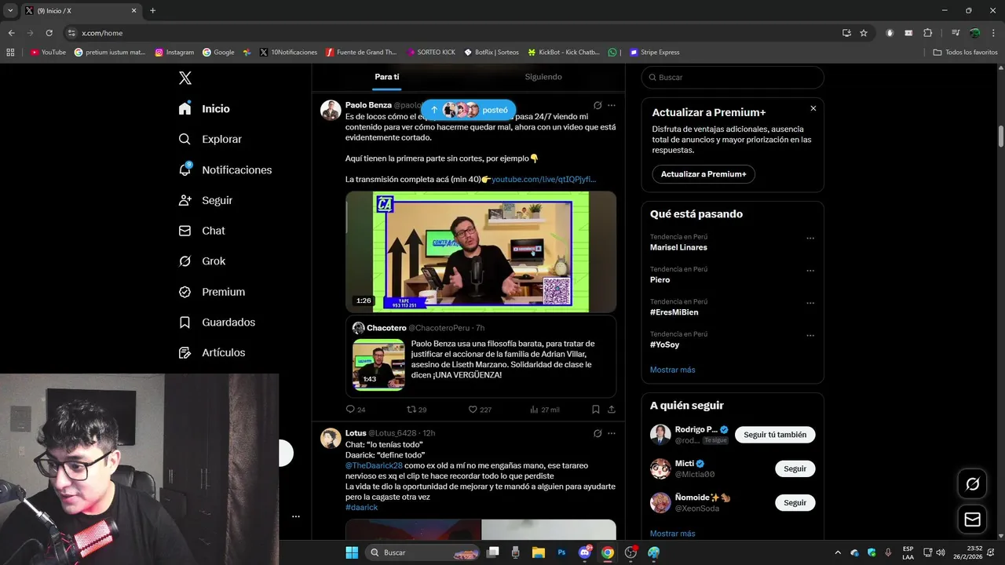The height and width of the screenshot is (565, 1005).
Task: Open Seguir in the sidebar
Action: tap(205, 200)
